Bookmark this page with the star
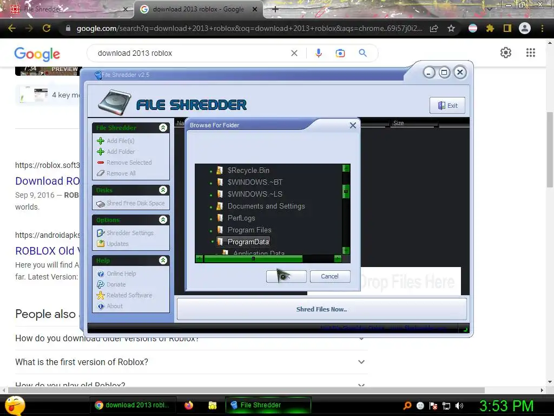This screenshot has width=554, height=416. click(451, 28)
